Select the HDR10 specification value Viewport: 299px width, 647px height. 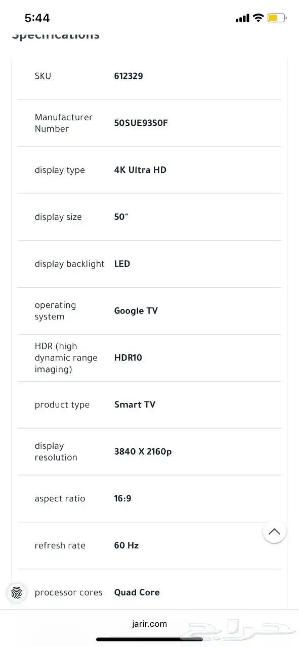pyautogui.click(x=129, y=357)
